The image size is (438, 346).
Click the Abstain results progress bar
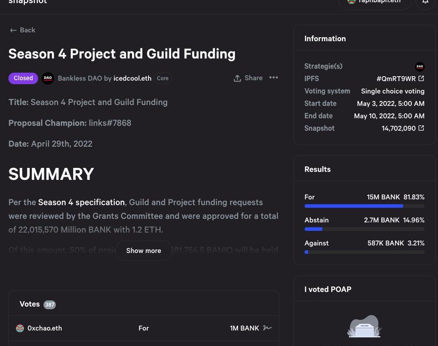coord(364,229)
